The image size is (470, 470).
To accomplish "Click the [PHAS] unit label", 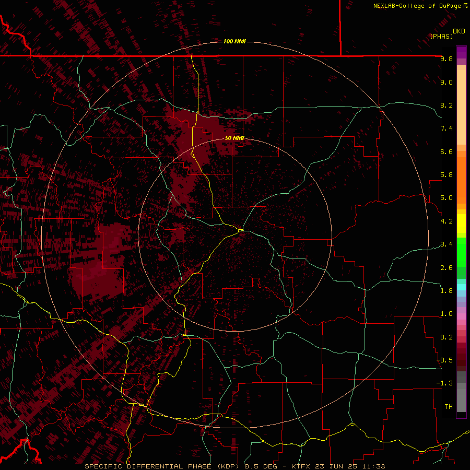I will (x=441, y=36).
